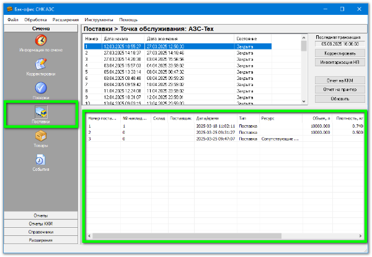Expand the Отчеты sidebar section
This screenshot has height=257, width=372.
click(x=41, y=216)
